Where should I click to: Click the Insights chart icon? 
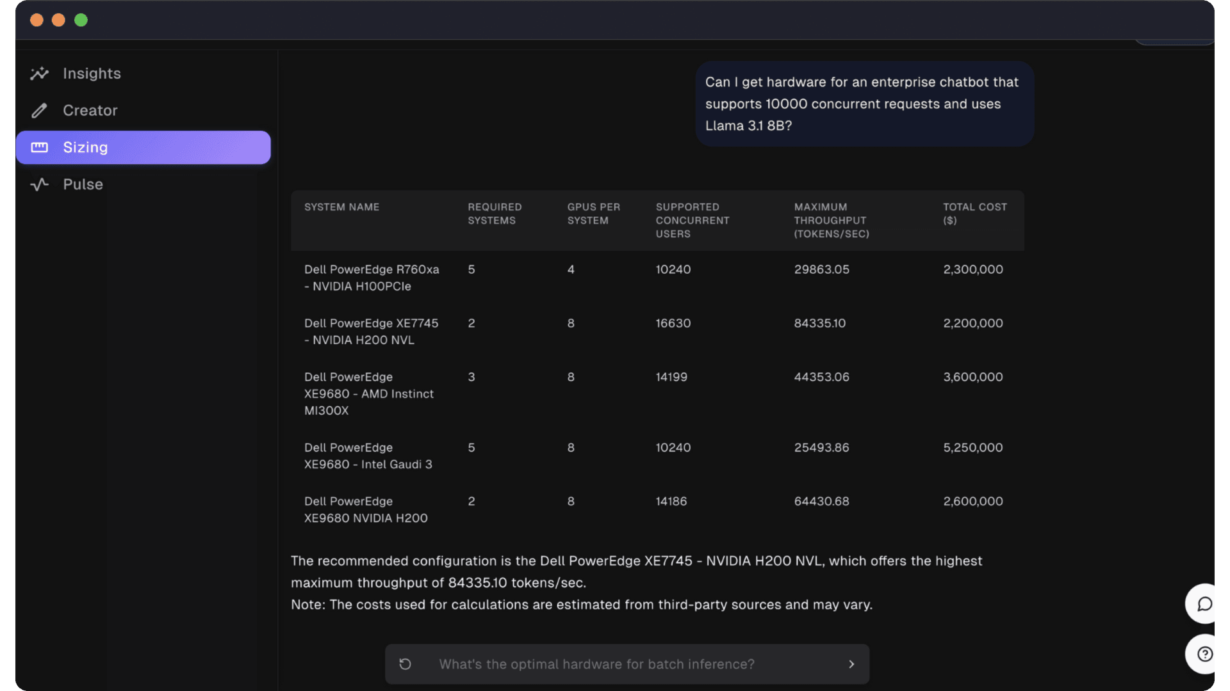pyautogui.click(x=39, y=74)
